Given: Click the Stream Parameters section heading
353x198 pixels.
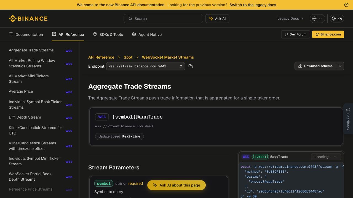Looking at the screenshot, I should pyautogui.click(x=114, y=167).
